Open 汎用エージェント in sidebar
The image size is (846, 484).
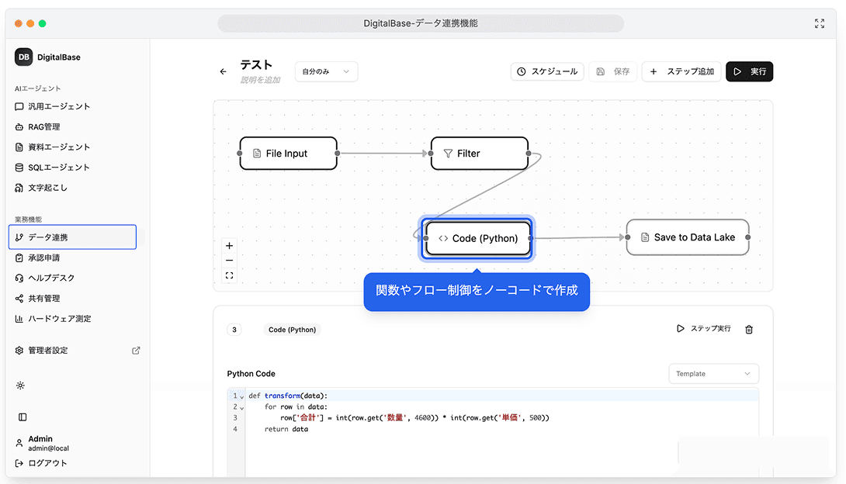(x=52, y=107)
